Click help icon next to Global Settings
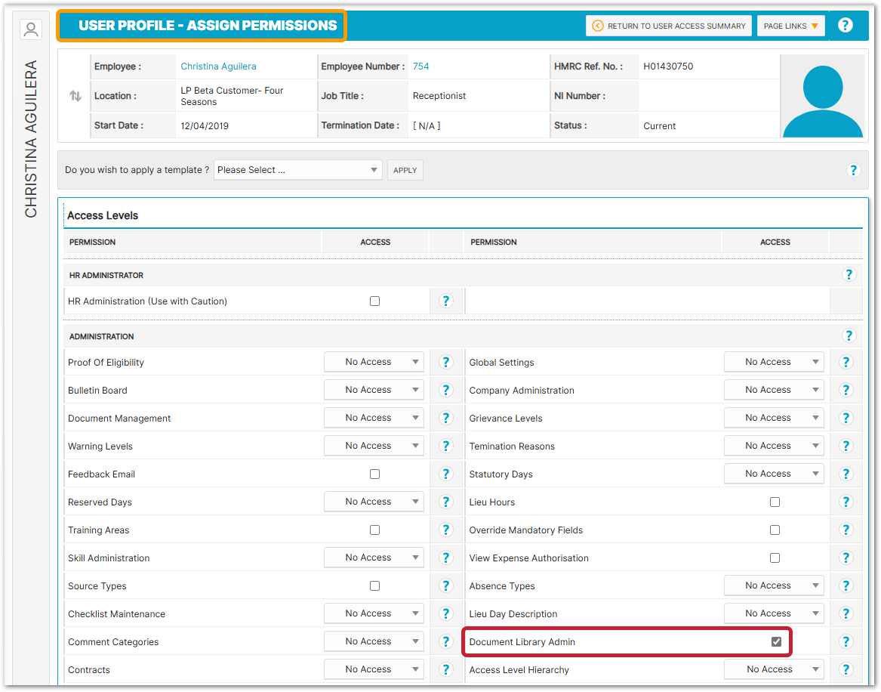The height and width of the screenshot is (692, 881). click(x=846, y=362)
